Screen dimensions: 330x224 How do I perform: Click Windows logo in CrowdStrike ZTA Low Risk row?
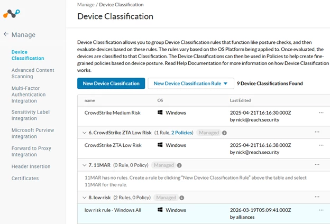160,145
